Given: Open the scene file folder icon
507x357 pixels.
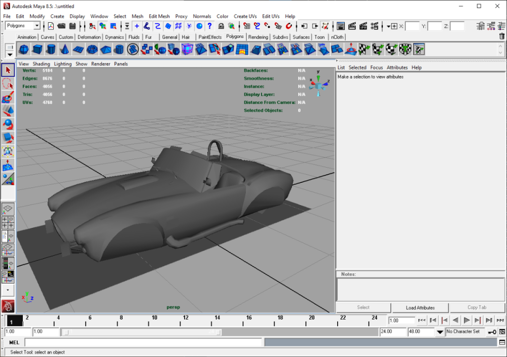Looking at the screenshot, I should 61,26.
